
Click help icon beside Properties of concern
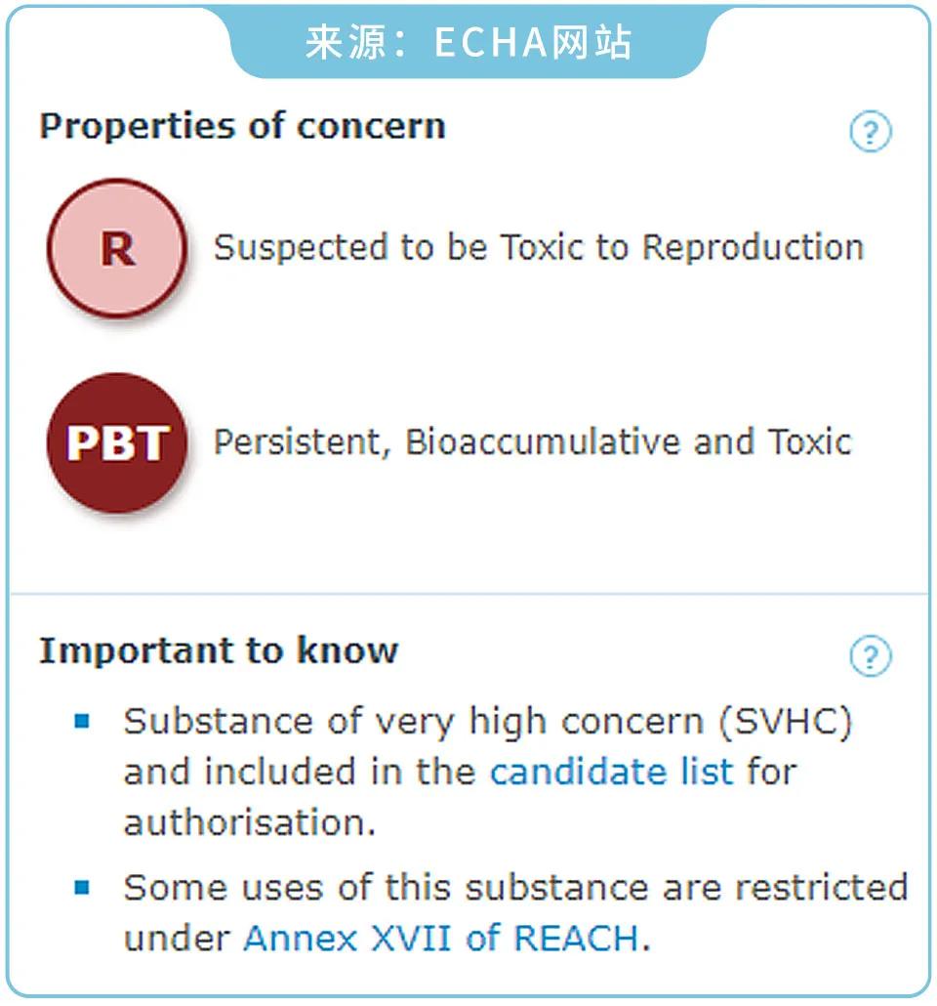pos(870,131)
